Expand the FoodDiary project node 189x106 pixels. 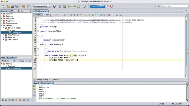tap(2, 18)
